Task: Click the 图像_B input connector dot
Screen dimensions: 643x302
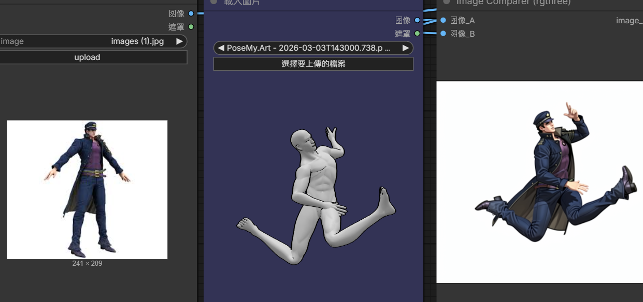Action: [443, 34]
